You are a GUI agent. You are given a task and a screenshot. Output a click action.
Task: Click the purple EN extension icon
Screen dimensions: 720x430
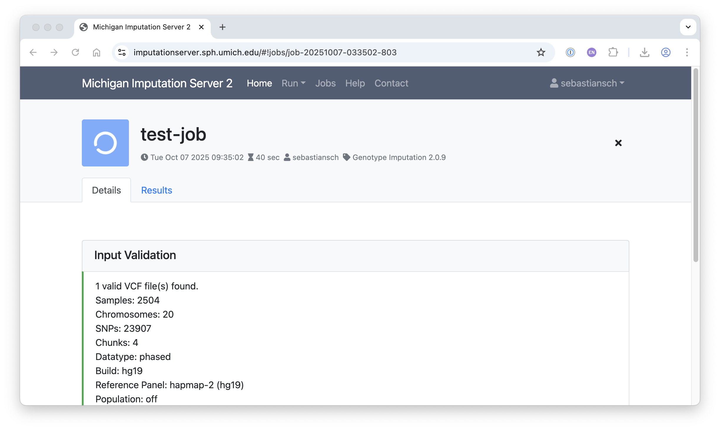tap(591, 52)
